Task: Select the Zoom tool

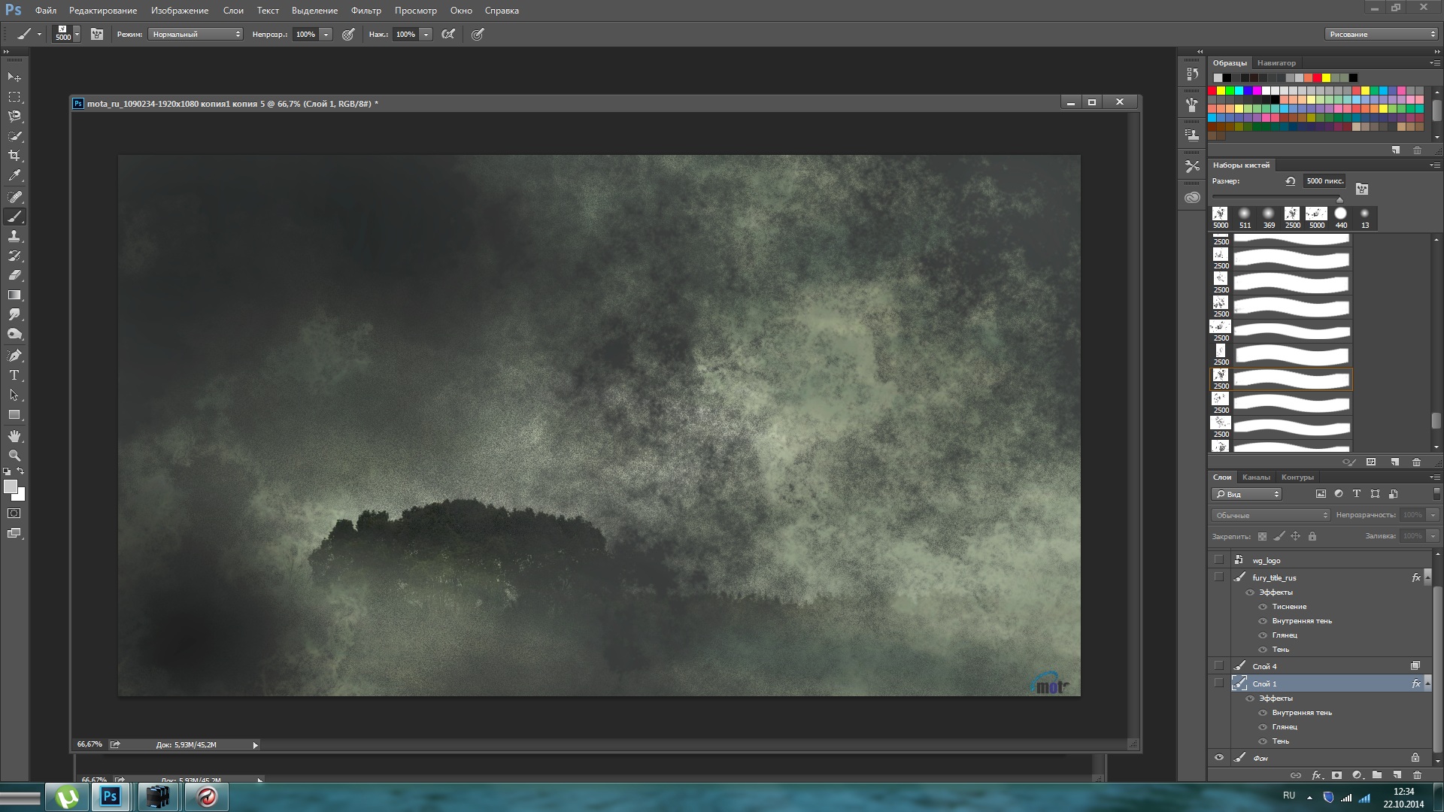Action: point(14,456)
